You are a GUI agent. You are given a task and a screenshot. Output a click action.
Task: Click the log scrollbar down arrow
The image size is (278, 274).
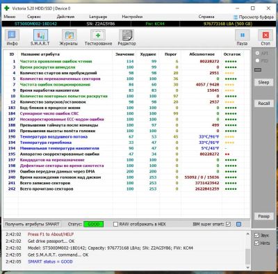coord(247,267)
